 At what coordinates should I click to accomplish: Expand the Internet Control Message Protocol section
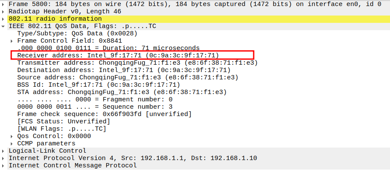[4, 165]
